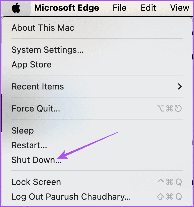Viewport: 194px width, 207px height.
Task: Select Force Quit option
Action: (97, 109)
